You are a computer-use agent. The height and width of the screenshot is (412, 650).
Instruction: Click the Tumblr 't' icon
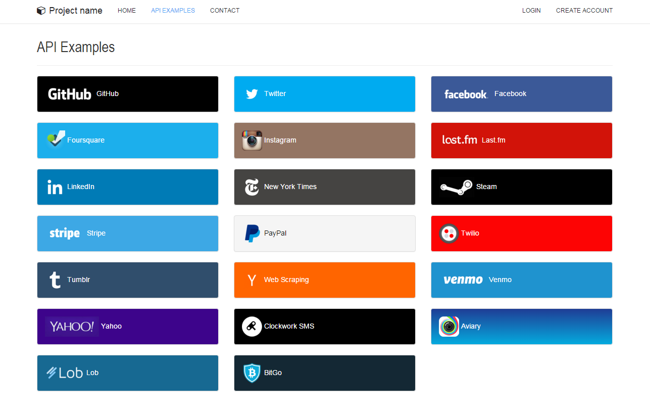tap(55, 280)
